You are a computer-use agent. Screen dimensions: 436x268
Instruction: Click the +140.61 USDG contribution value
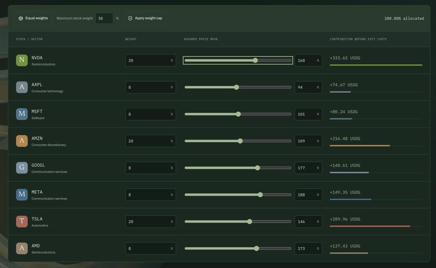tap(345, 165)
